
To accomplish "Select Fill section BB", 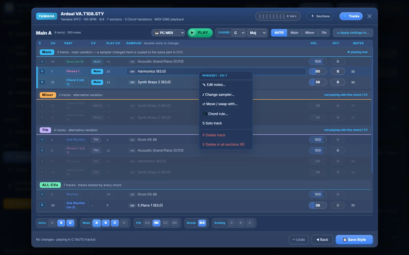I will [156, 223].
